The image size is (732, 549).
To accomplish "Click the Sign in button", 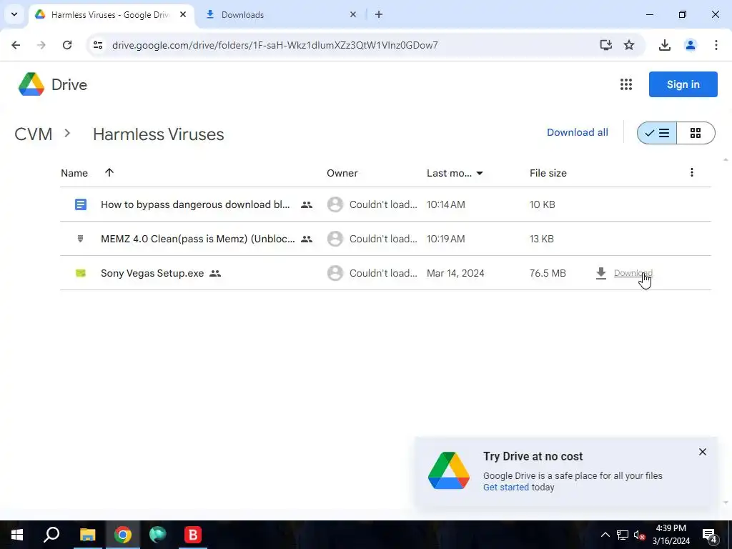I will [683, 84].
